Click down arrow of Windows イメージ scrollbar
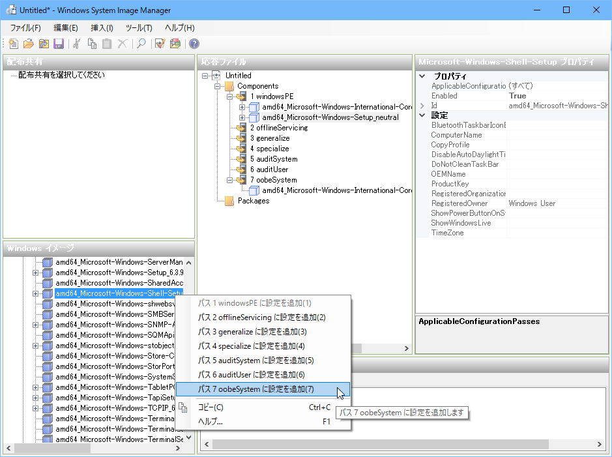 point(189,437)
